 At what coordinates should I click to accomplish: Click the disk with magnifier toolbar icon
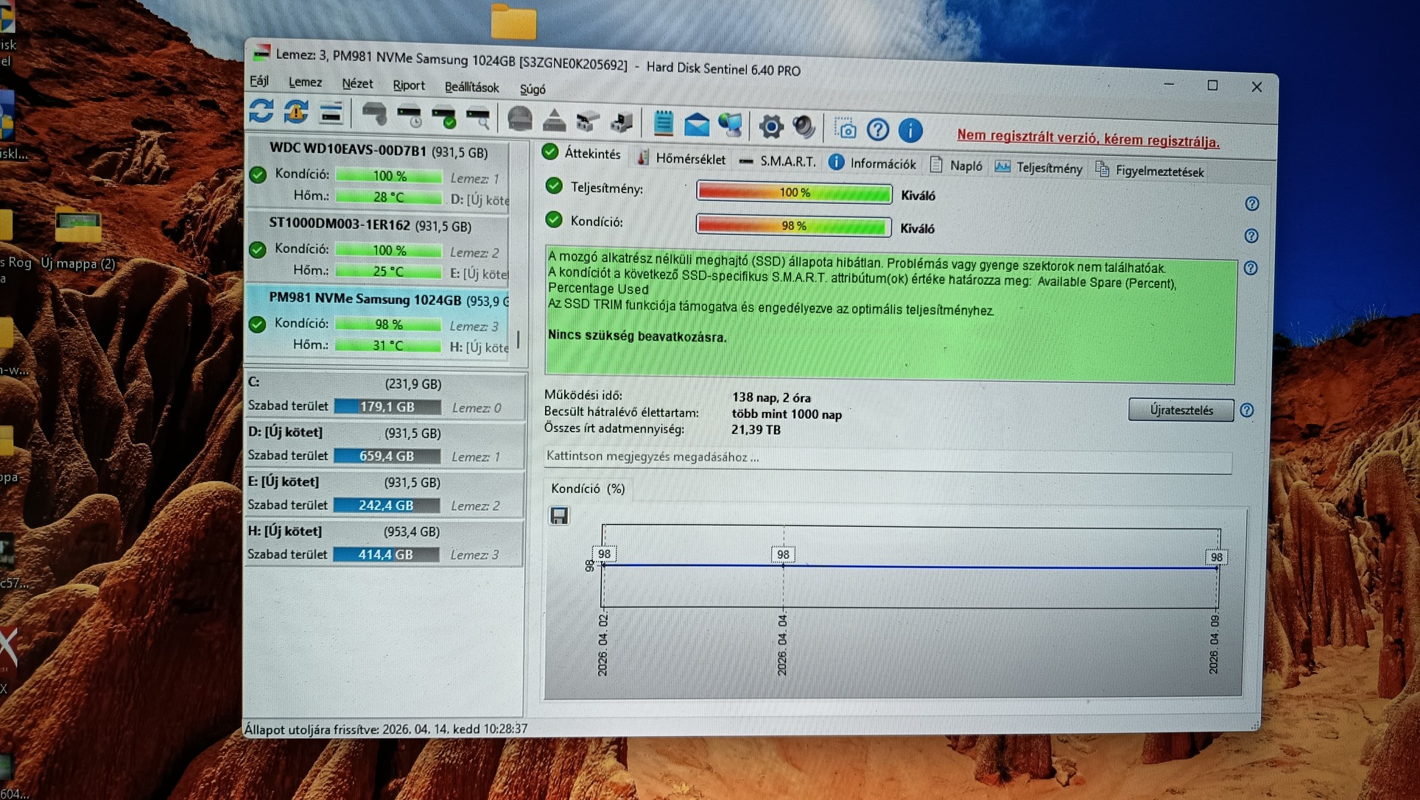click(479, 118)
